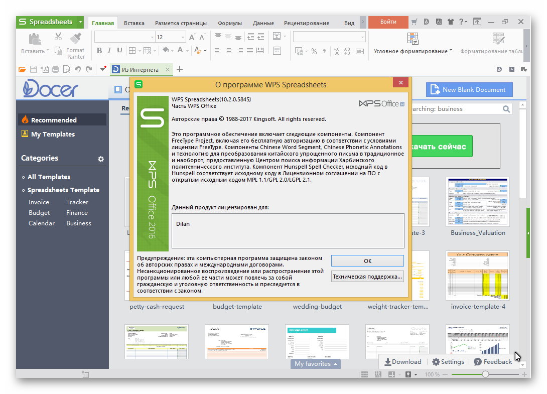Open the font size dropdown
Image resolution: width=547 pixels, height=394 pixels.
click(x=182, y=37)
